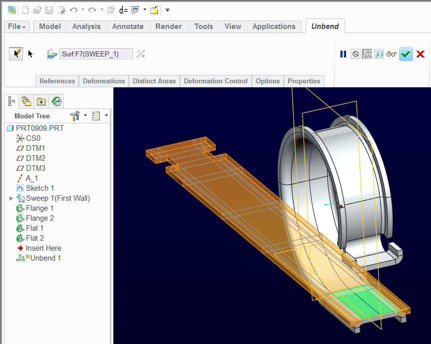Open the References panel
The image size is (431, 344).
(57, 81)
